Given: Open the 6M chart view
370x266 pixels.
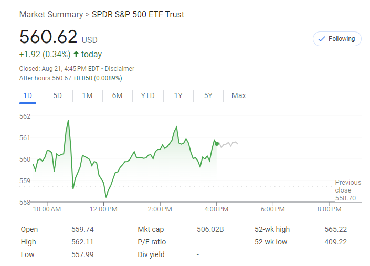Looking at the screenshot, I should (x=117, y=95).
